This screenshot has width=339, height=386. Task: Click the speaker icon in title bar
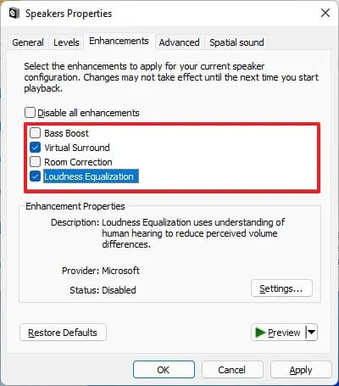pyautogui.click(x=14, y=14)
